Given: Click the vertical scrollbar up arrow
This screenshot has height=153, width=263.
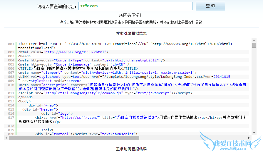Looking at the screenshot, I should tap(254, 40).
